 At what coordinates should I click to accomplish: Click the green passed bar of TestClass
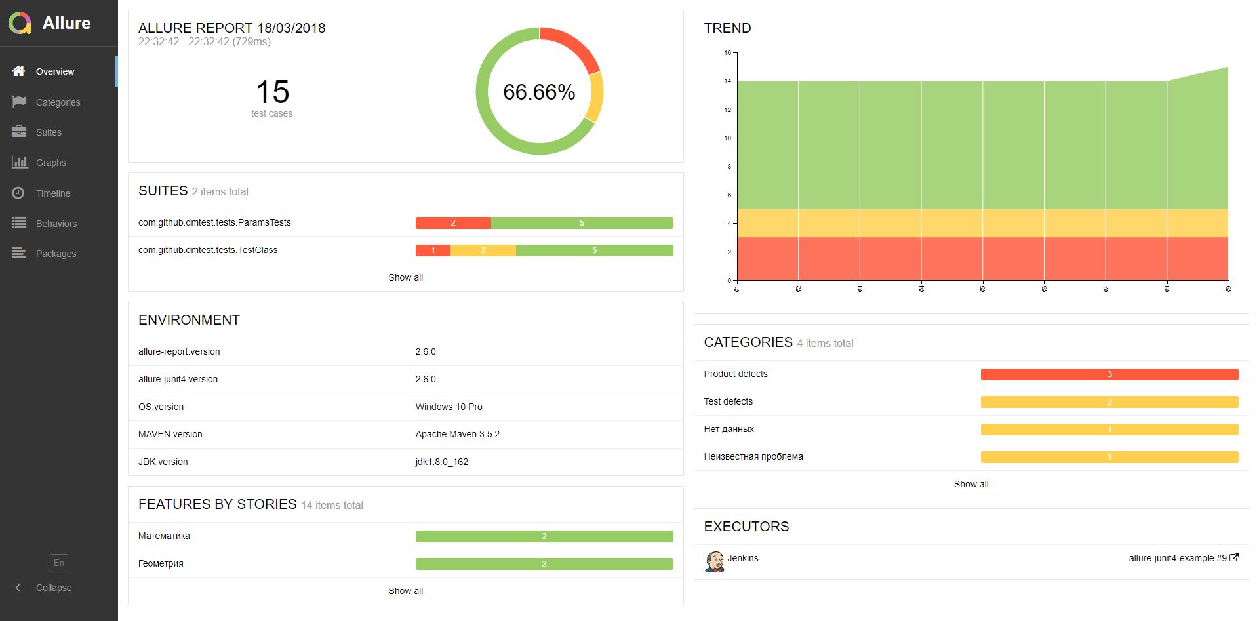coord(595,250)
